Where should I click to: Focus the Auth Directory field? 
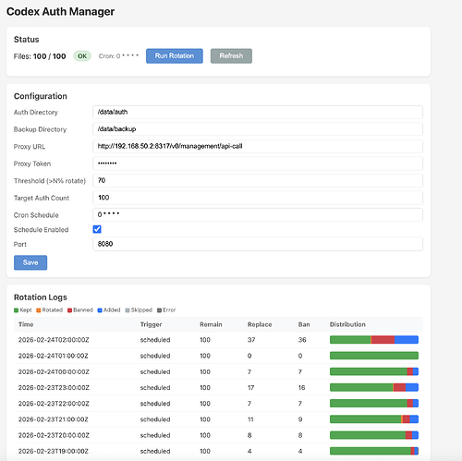[258, 112]
